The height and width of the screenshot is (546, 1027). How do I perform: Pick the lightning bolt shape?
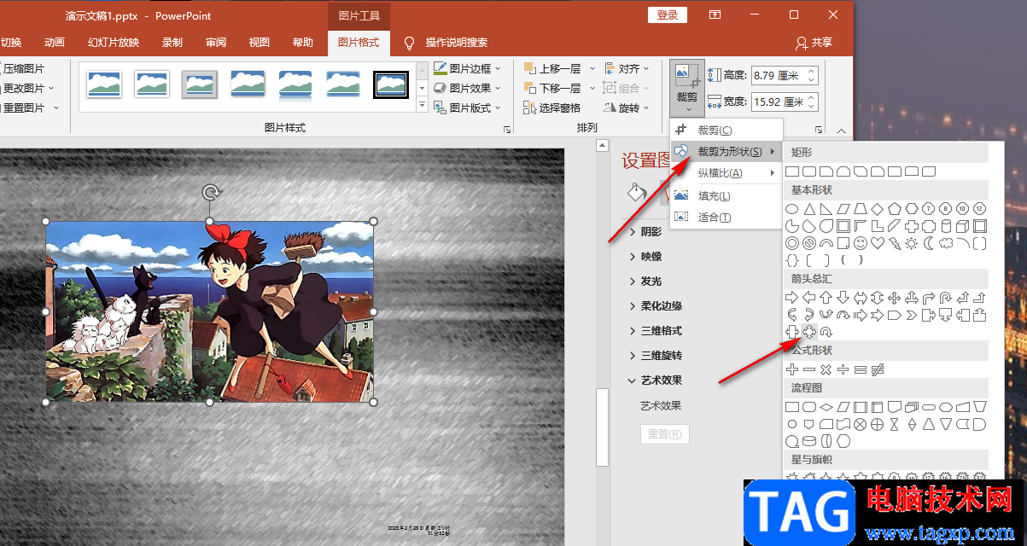[895, 243]
